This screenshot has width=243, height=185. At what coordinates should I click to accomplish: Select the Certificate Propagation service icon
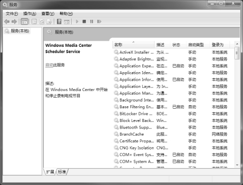click(116, 141)
